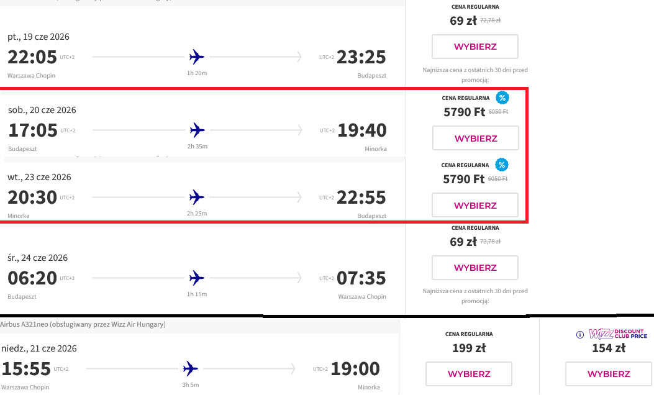
Task: Click the strikethrough 72,78 zł price on the 24 cze flight
Action: (491, 242)
